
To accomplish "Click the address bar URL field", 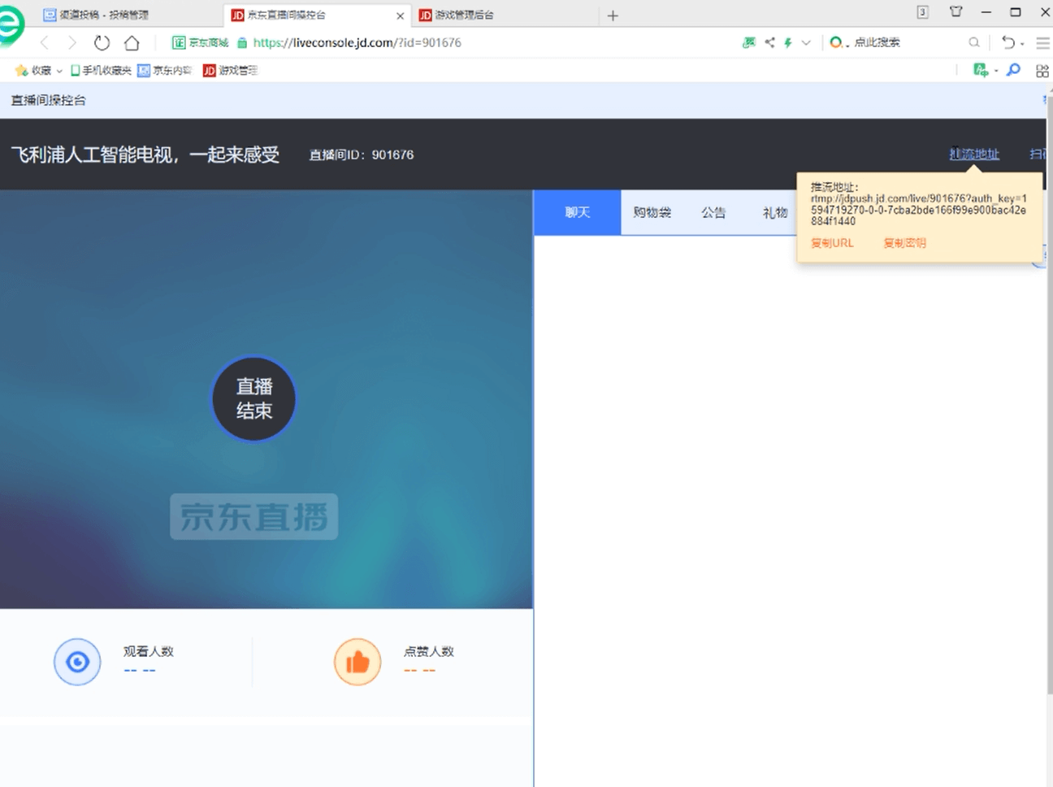I will [357, 42].
